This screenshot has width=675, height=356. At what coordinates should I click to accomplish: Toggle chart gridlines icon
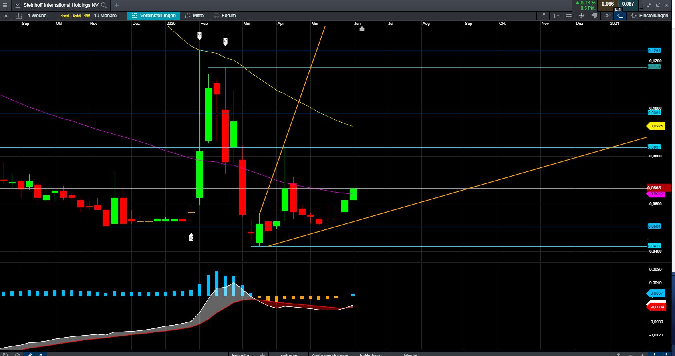(569, 16)
